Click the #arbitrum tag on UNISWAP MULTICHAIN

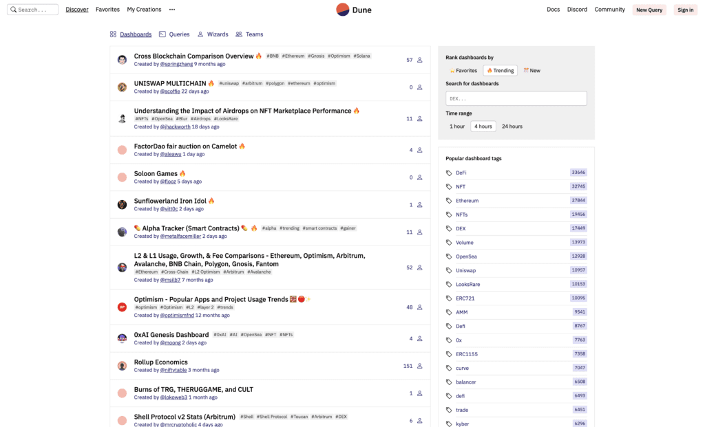click(x=252, y=83)
